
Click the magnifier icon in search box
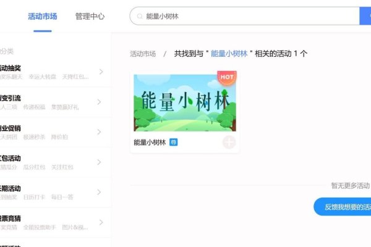pos(140,16)
